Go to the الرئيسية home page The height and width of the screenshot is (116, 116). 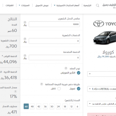pos(87,5)
